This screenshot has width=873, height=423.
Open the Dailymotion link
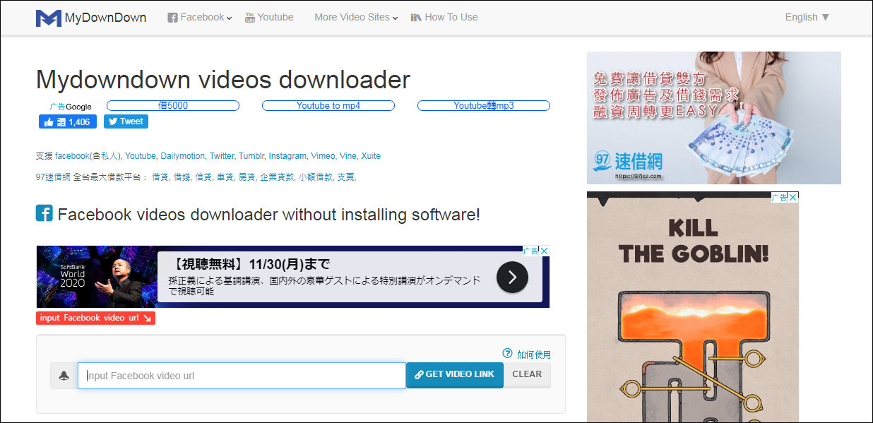point(182,156)
